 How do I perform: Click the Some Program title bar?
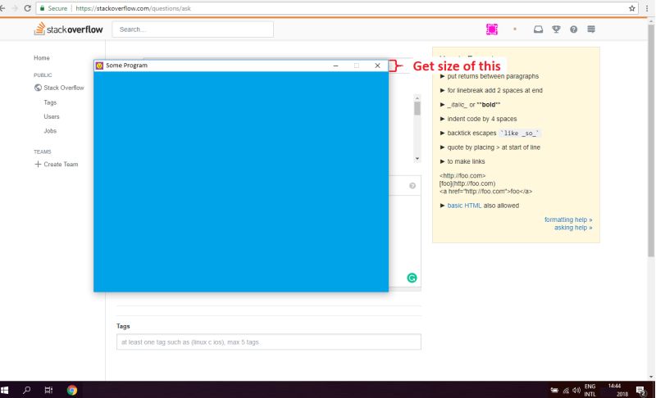point(241,66)
